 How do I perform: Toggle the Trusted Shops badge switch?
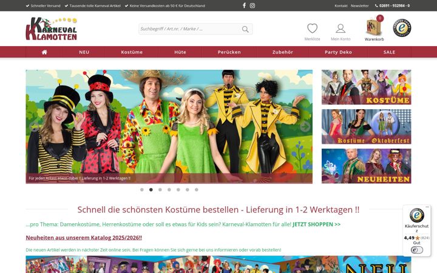pyautogui.click(x=416, y=250)
